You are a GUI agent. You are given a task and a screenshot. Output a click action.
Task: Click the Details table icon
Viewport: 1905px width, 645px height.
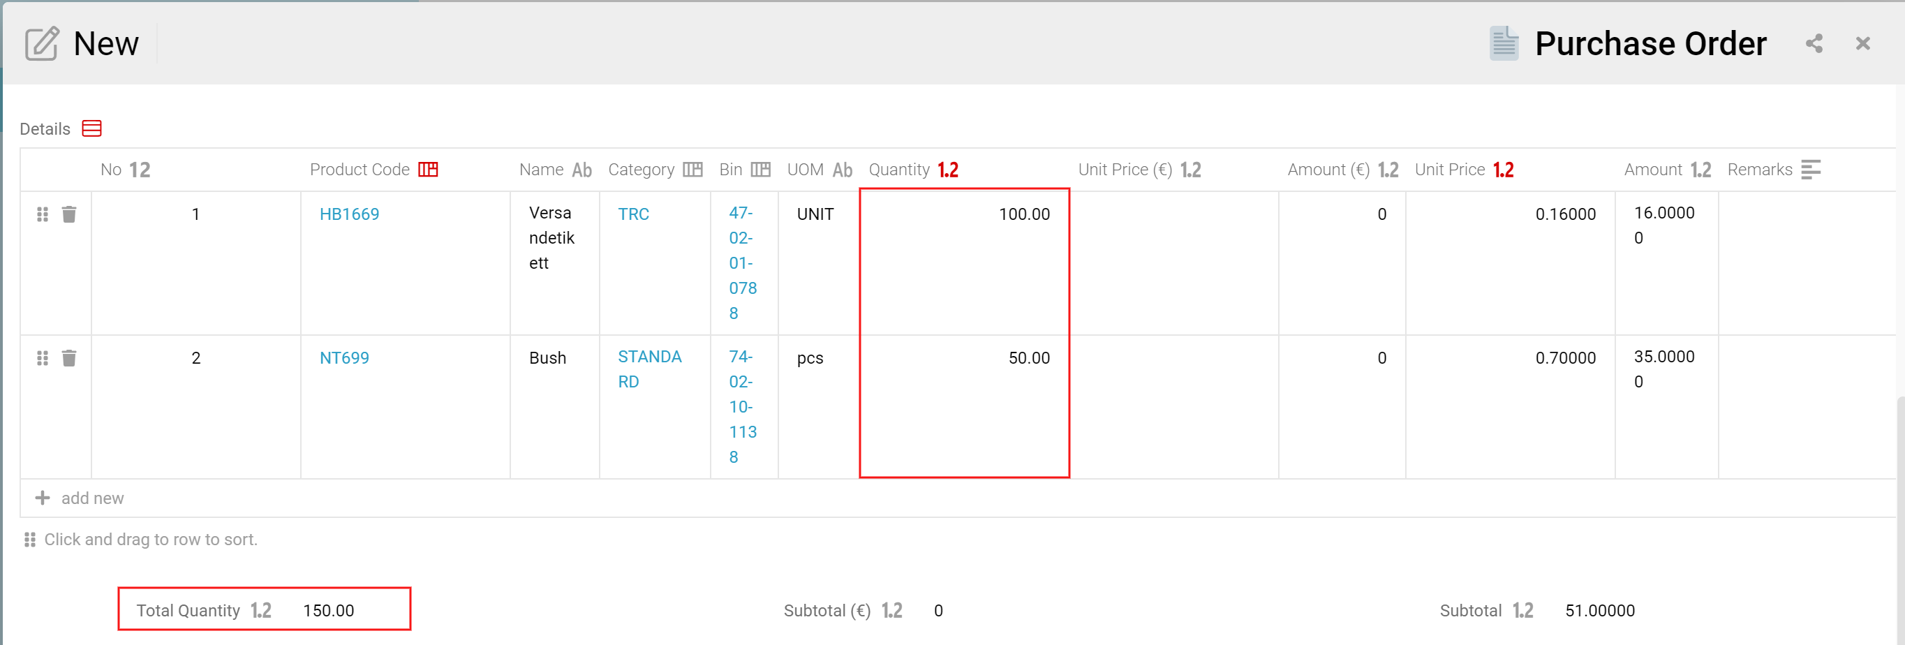pyautogui.click(x=91, y=128)
